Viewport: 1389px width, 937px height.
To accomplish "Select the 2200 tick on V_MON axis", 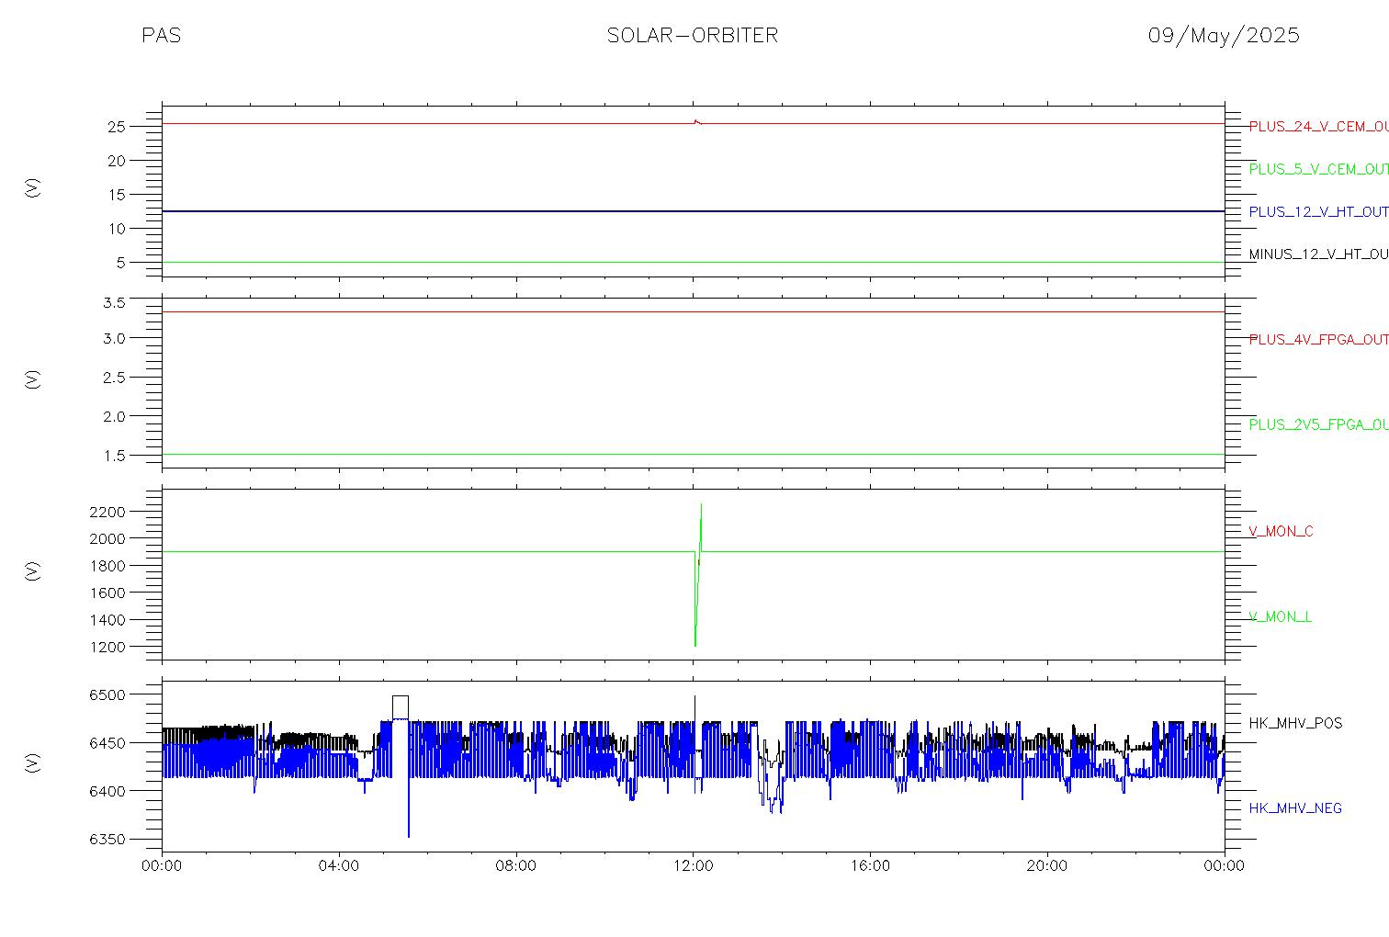I will (108, 512).
